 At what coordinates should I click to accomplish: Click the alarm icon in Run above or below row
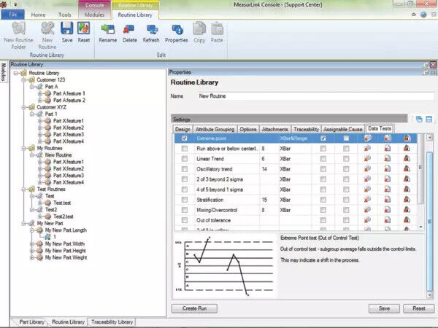407,148
